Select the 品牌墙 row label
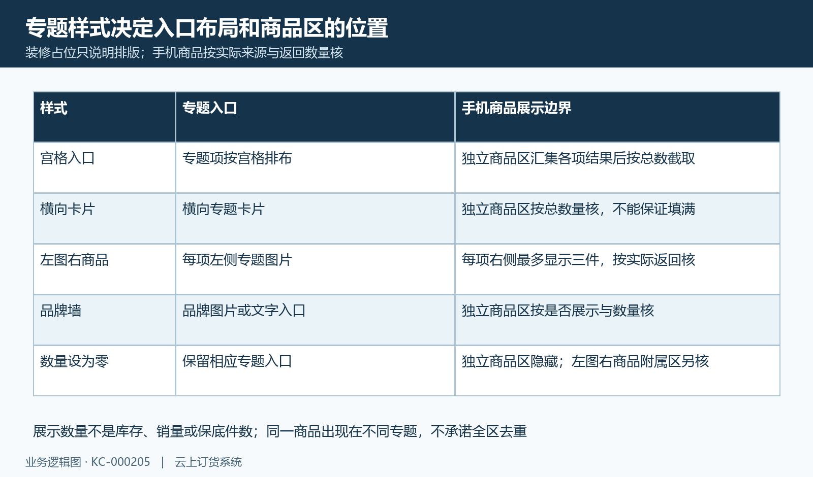 (104, 320)
